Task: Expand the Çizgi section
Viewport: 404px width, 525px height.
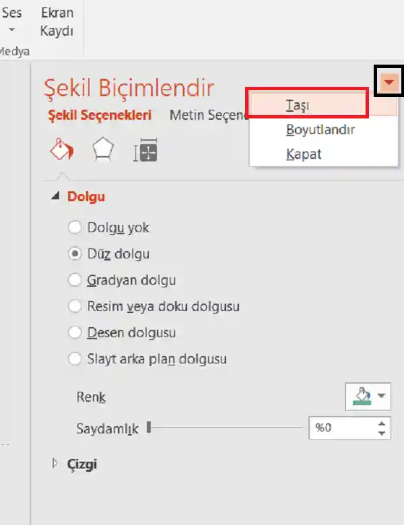Action: tap(55, 463)
